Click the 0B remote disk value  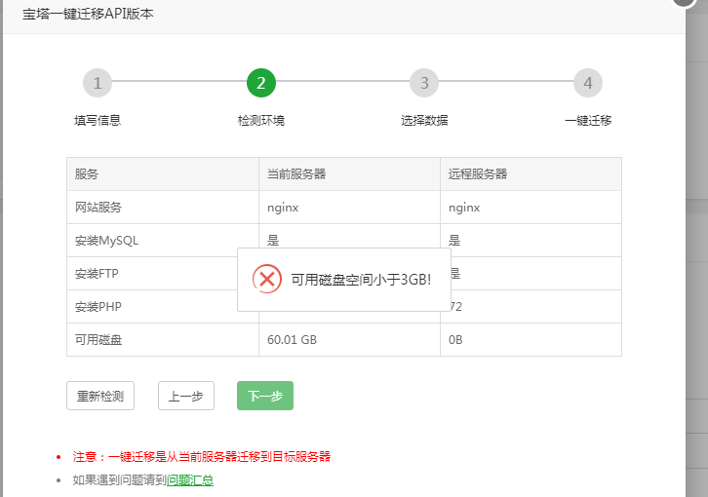455,339
